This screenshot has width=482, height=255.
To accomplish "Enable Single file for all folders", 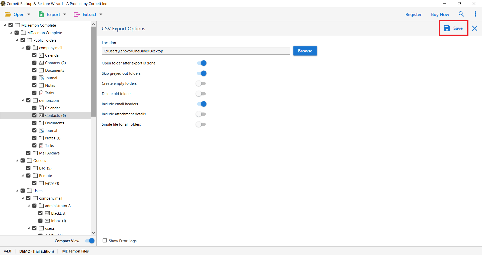I will pyautogui.click(x=201, y=124).
